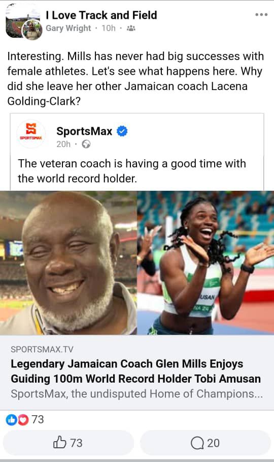The height and width of the screenshot is (462, 274).
Task: Click the public globe icon under SportsMax
Action: [x=86, y=145]
